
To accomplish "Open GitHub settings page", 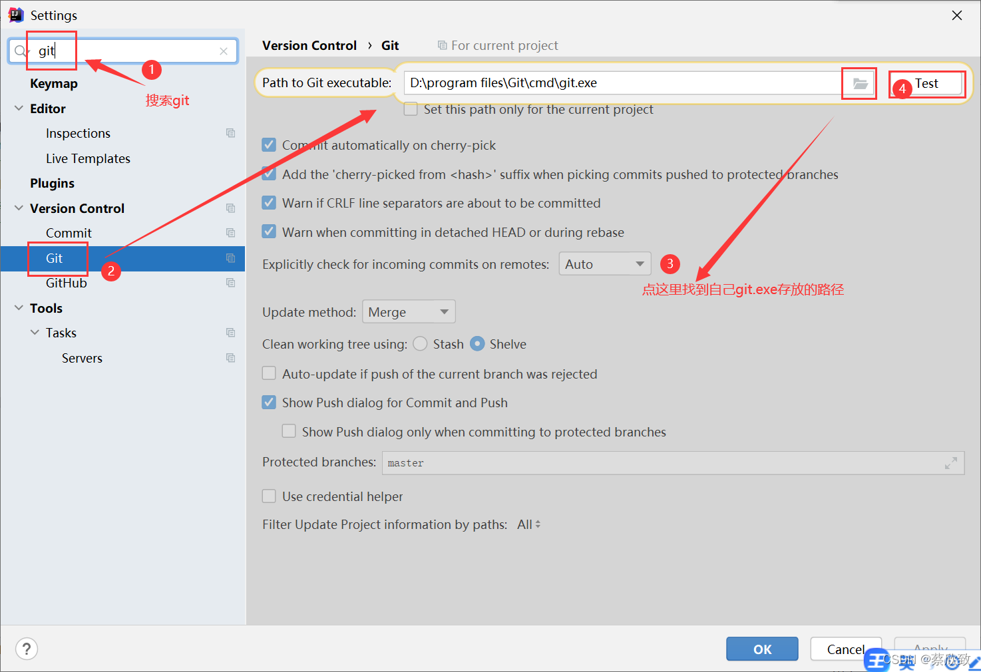I will tap(67, 283).
